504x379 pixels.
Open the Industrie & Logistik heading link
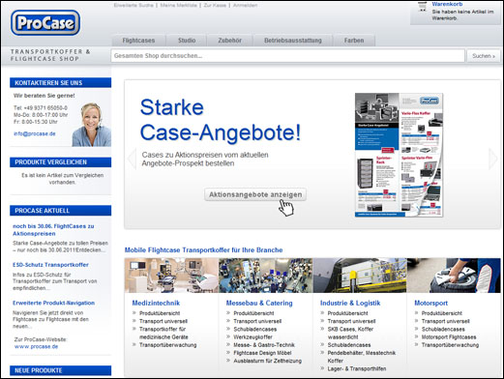(x=350, y=303)
